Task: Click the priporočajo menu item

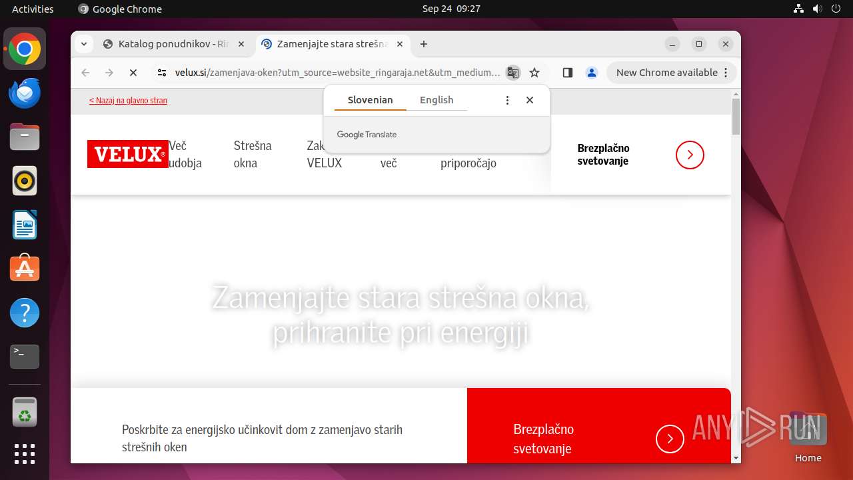Action: (468, 163)
